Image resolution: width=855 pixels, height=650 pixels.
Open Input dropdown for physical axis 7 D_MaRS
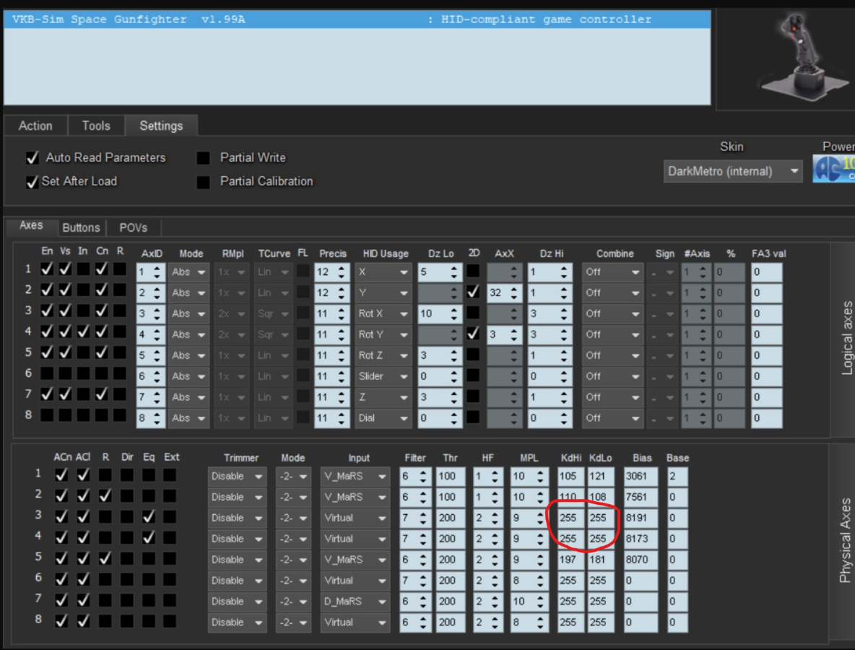coord(355,602)
